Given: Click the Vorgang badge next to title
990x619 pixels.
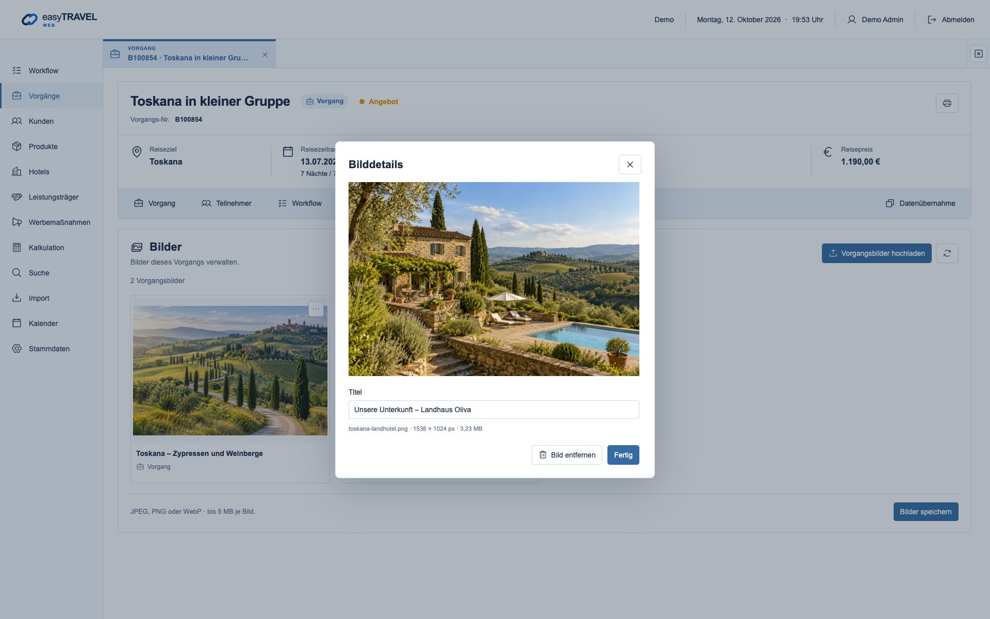Looking at the screenshot, I should 324,101.
